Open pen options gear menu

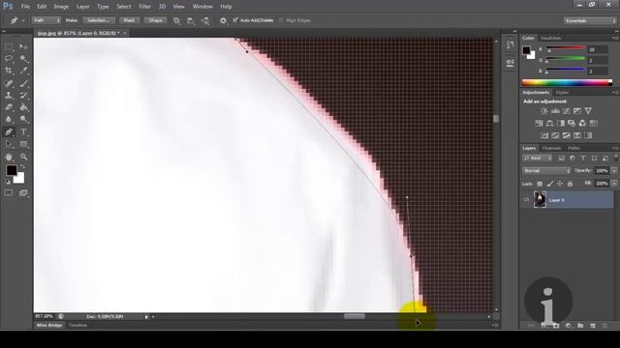click(x=223, y=20)
